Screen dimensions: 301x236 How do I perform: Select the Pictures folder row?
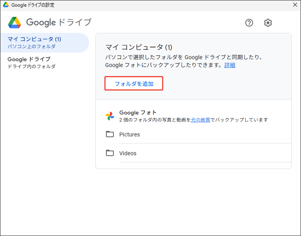198,134
